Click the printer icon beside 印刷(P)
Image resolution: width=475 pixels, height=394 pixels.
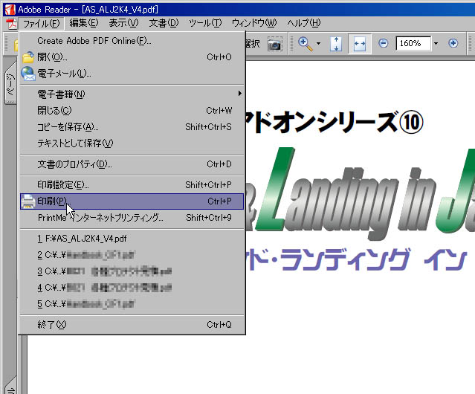[x=28, y=201]
